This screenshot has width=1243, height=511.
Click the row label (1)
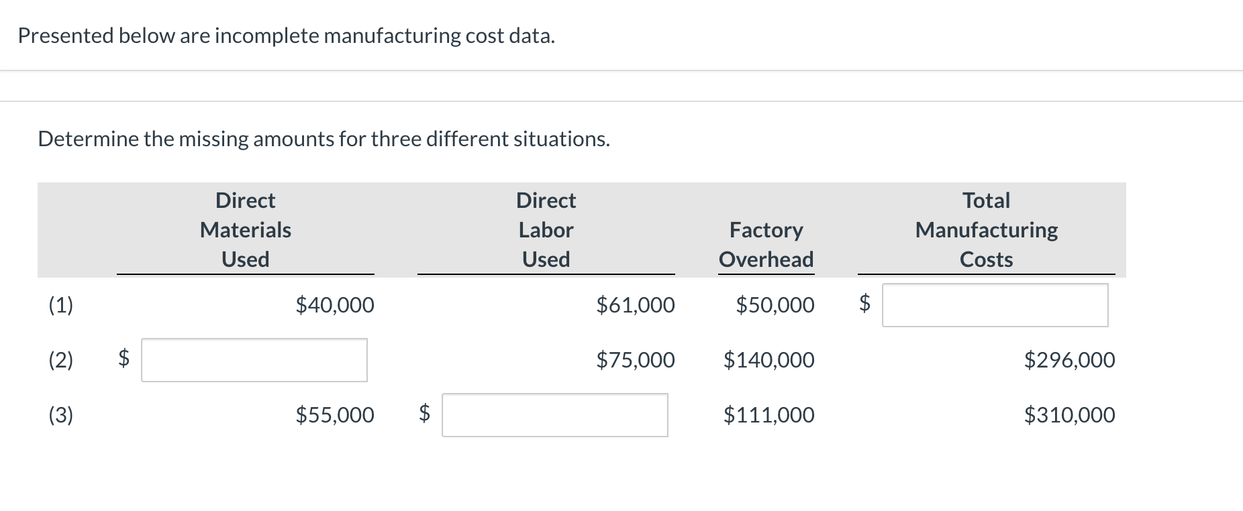pos(61,305)
